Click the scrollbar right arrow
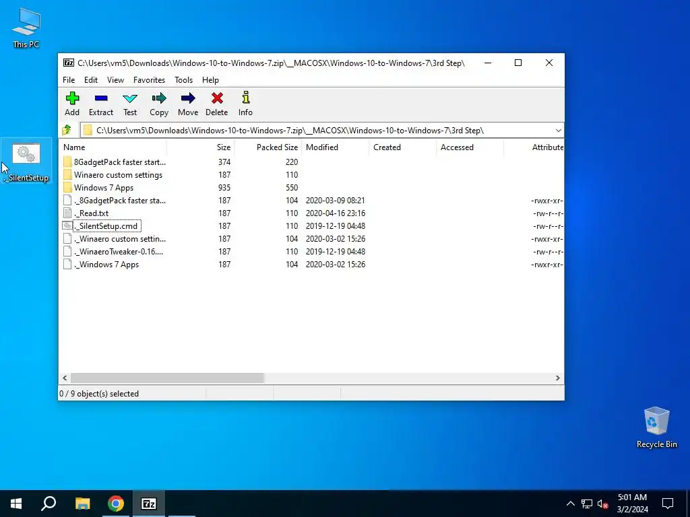 (557, 378)
